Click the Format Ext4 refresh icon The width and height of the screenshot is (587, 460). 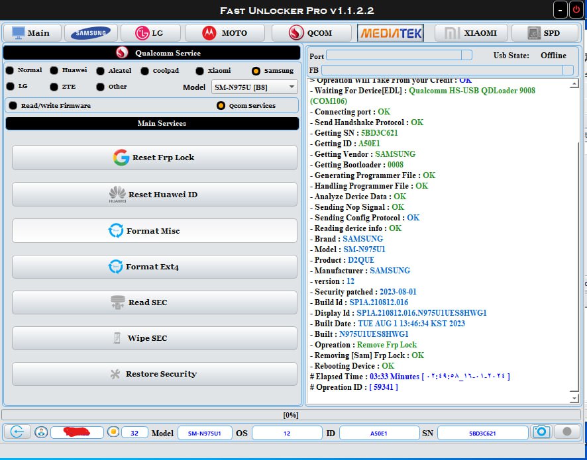click(x=115, y=267)
